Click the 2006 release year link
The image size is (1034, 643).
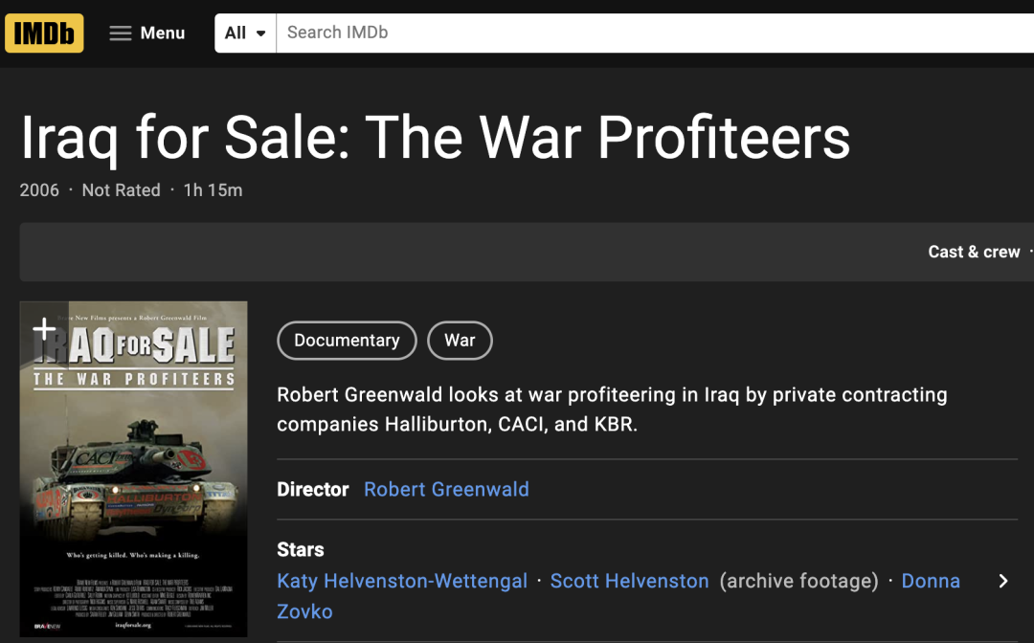[39, 190]
